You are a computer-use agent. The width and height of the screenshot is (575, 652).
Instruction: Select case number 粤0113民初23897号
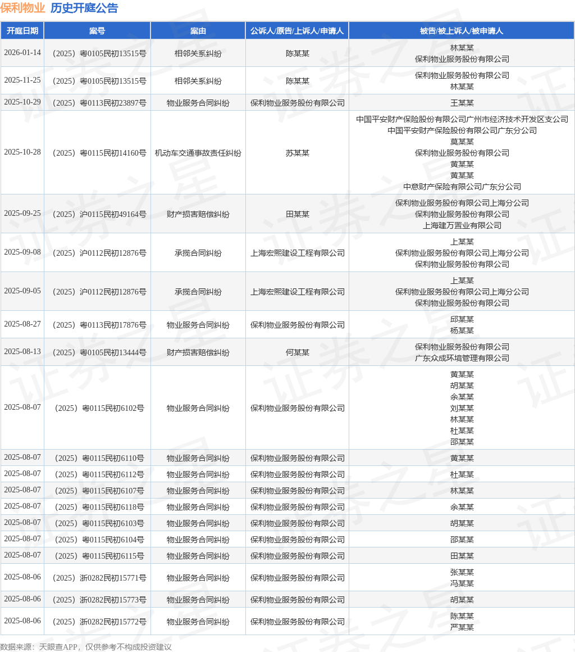pos(99,103)
